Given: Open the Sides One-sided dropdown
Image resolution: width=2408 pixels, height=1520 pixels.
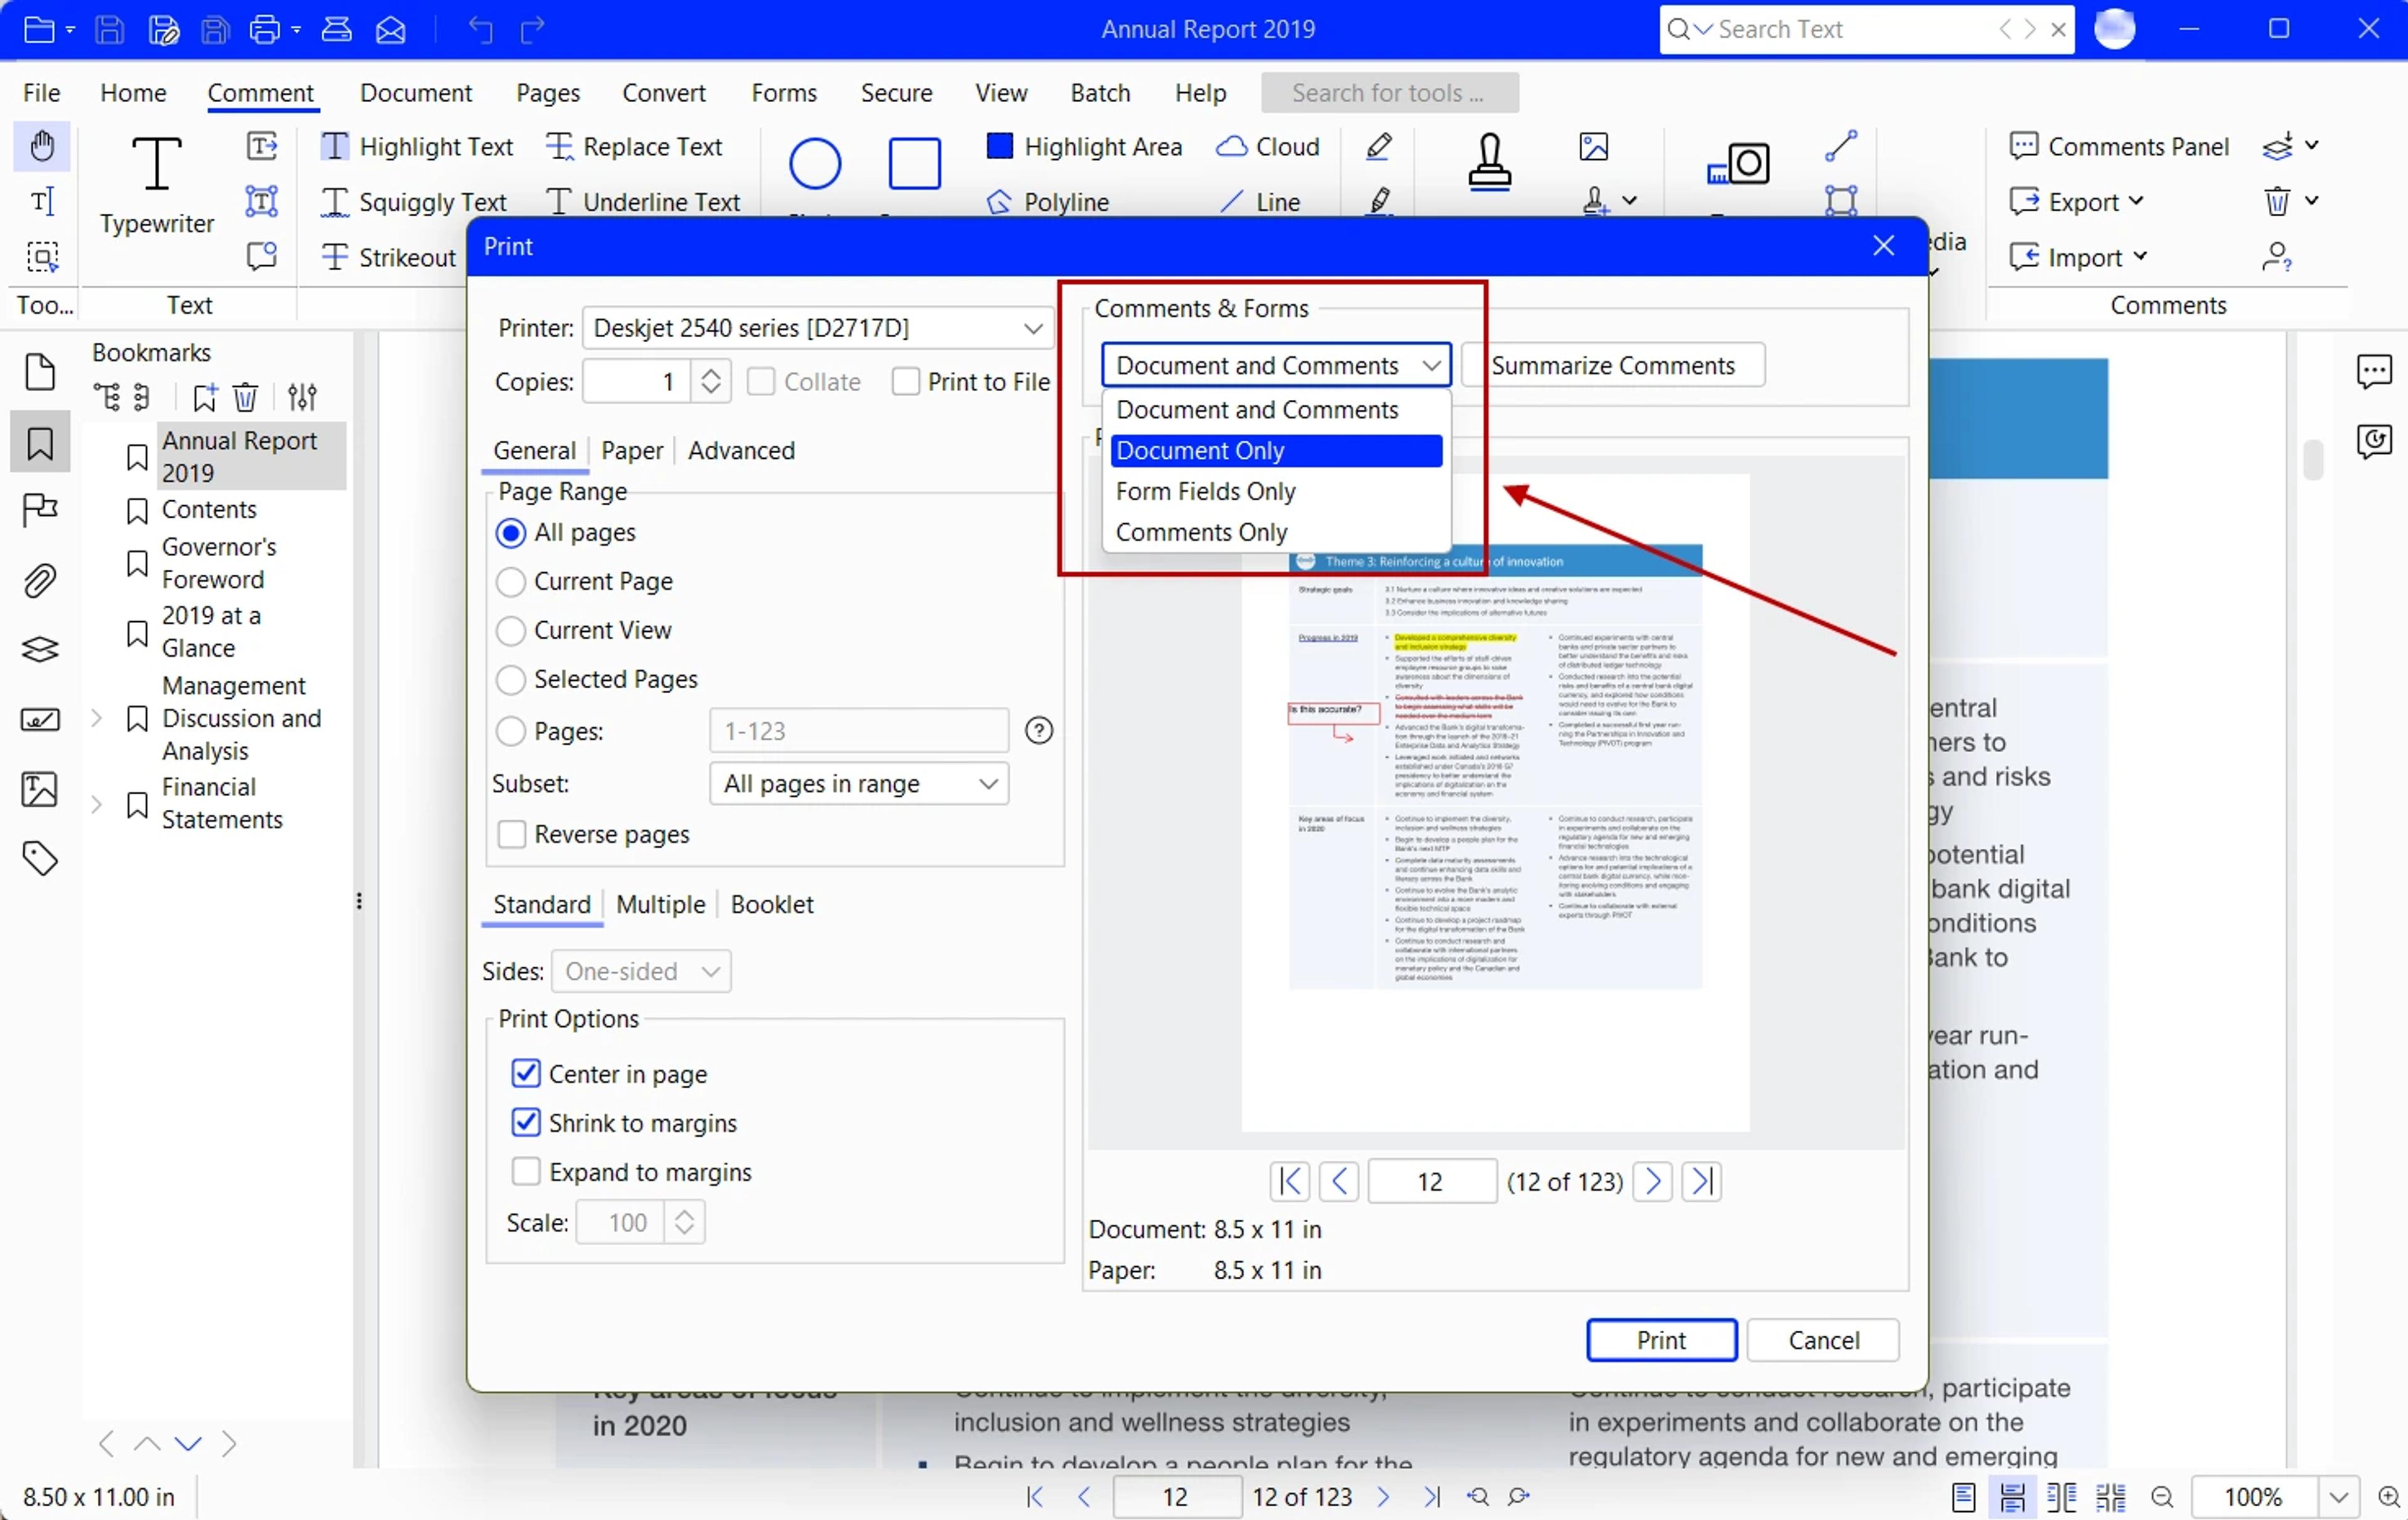Looking at the screenshot, I should (x=641, y=972).
